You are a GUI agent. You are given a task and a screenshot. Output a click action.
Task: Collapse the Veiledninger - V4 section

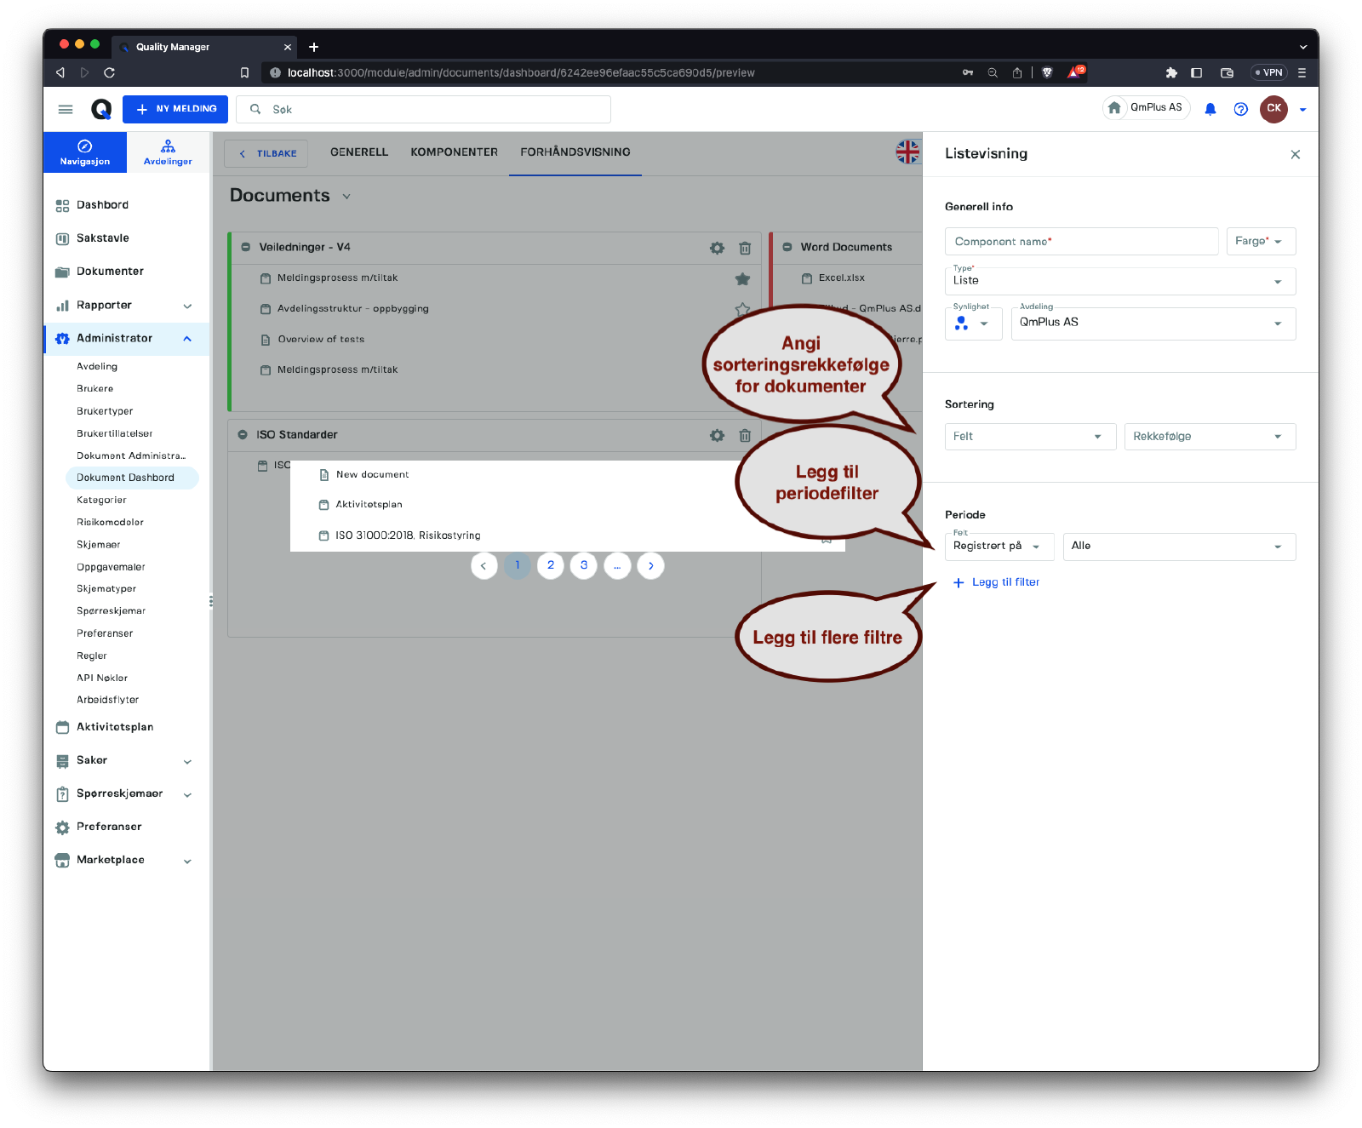(245, 247)
